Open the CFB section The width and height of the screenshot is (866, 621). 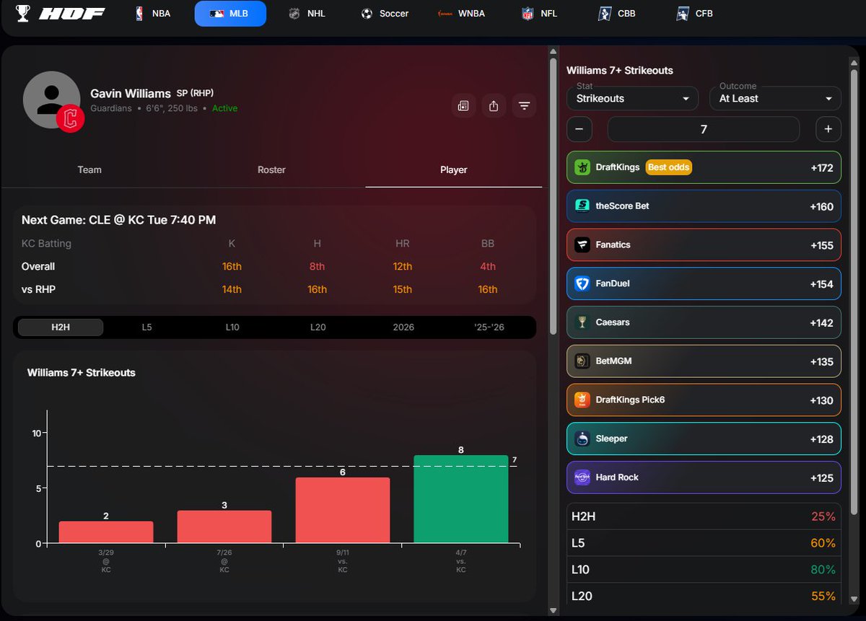point(695,14)
